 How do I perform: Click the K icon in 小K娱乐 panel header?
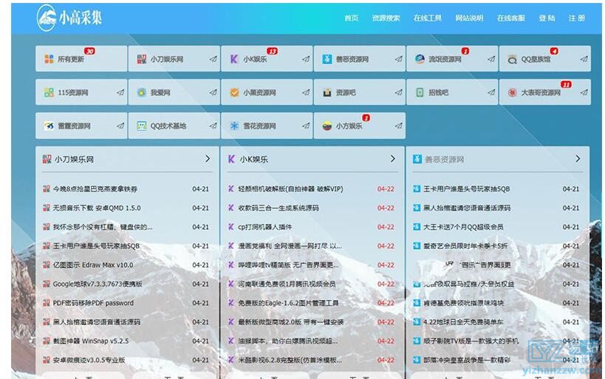coord(231,159)
